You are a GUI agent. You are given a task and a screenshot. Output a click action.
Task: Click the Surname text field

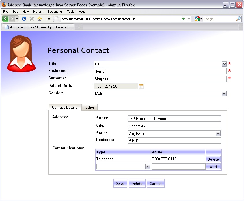159,78
